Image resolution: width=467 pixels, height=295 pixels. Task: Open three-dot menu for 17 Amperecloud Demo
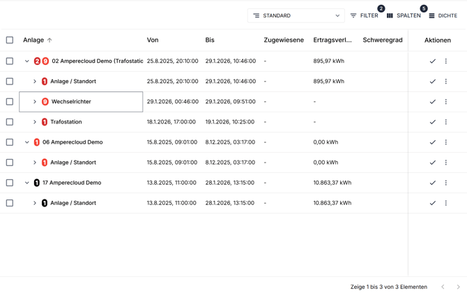click(x=446, y=183)
